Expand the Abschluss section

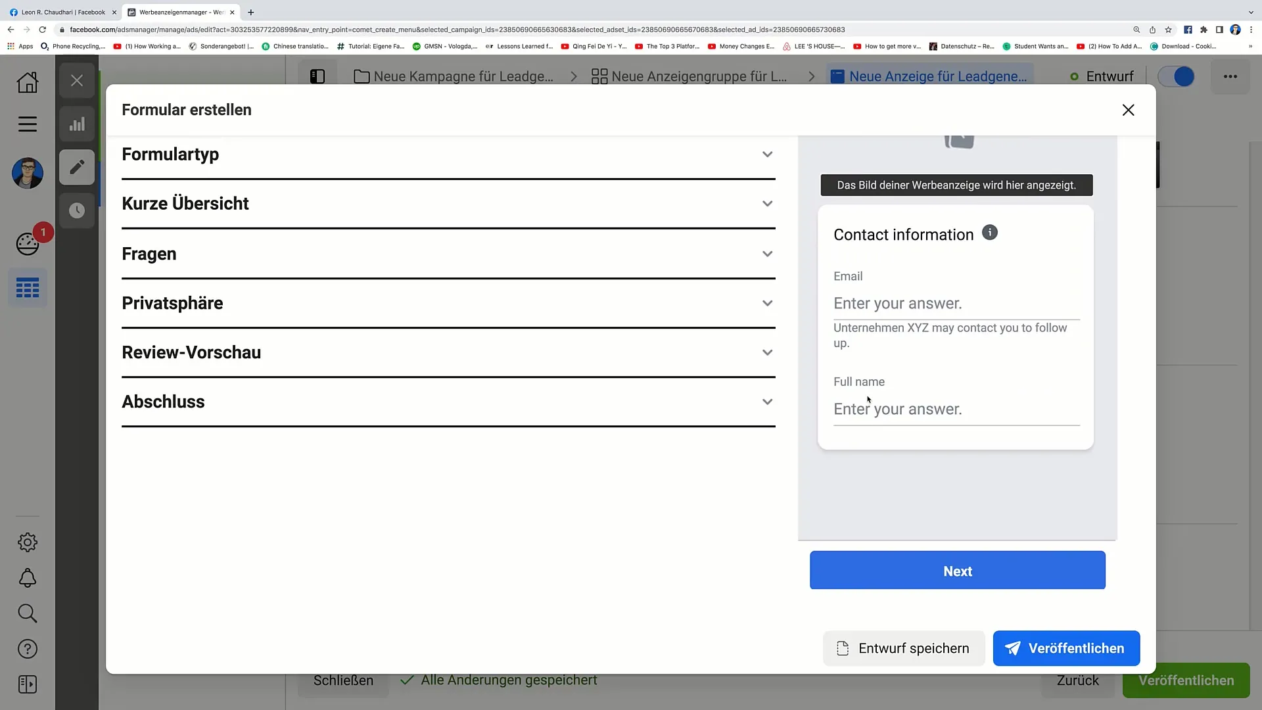point(767,402)
